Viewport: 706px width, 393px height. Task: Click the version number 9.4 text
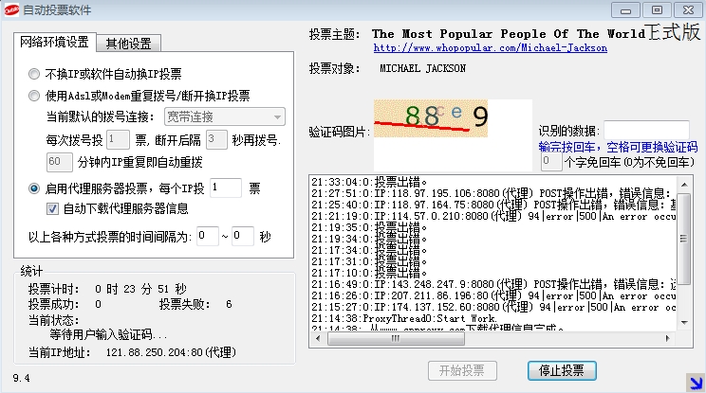coord(22,378)
